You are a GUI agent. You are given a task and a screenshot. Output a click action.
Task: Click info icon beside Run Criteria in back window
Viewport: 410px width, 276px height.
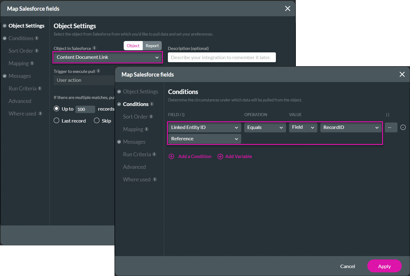coord(40,89)
